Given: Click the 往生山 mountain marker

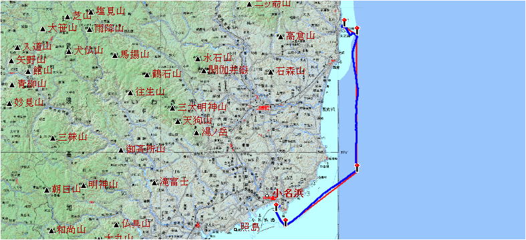Looking at the screenshot, I should pos(130,93).
